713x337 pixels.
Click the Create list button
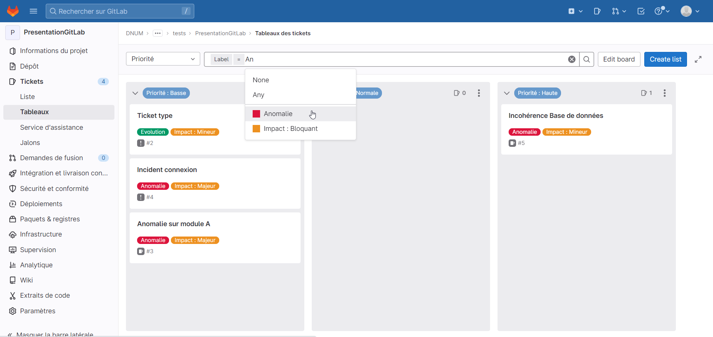(x=665, y=59)
